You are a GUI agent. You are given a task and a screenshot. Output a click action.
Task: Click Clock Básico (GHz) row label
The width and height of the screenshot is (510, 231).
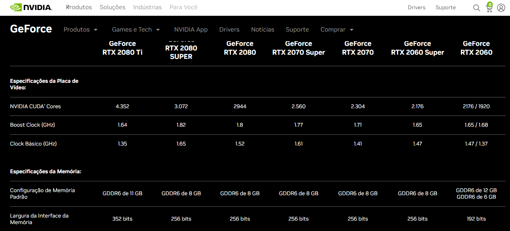33,144
